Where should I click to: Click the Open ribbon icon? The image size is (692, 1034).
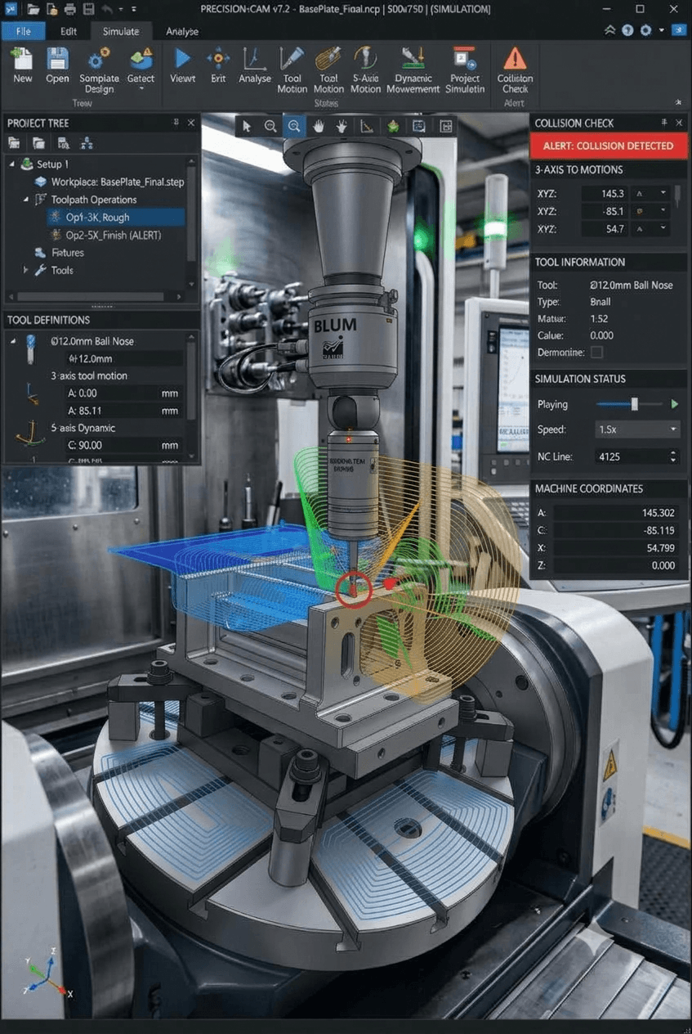pos(57,59)
